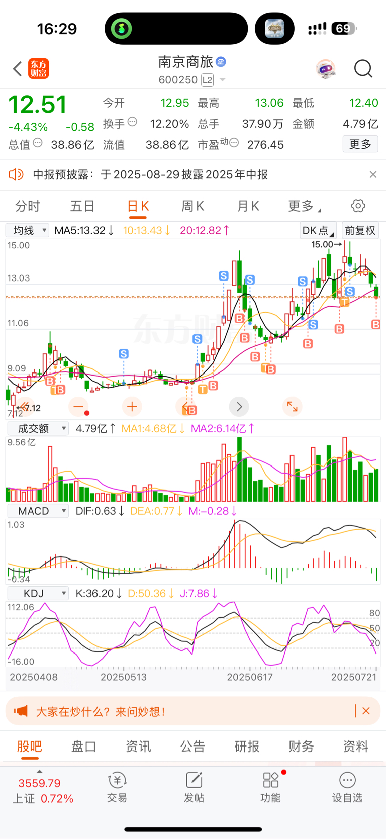Tap the speaker announcement icon

coord(16,174)
